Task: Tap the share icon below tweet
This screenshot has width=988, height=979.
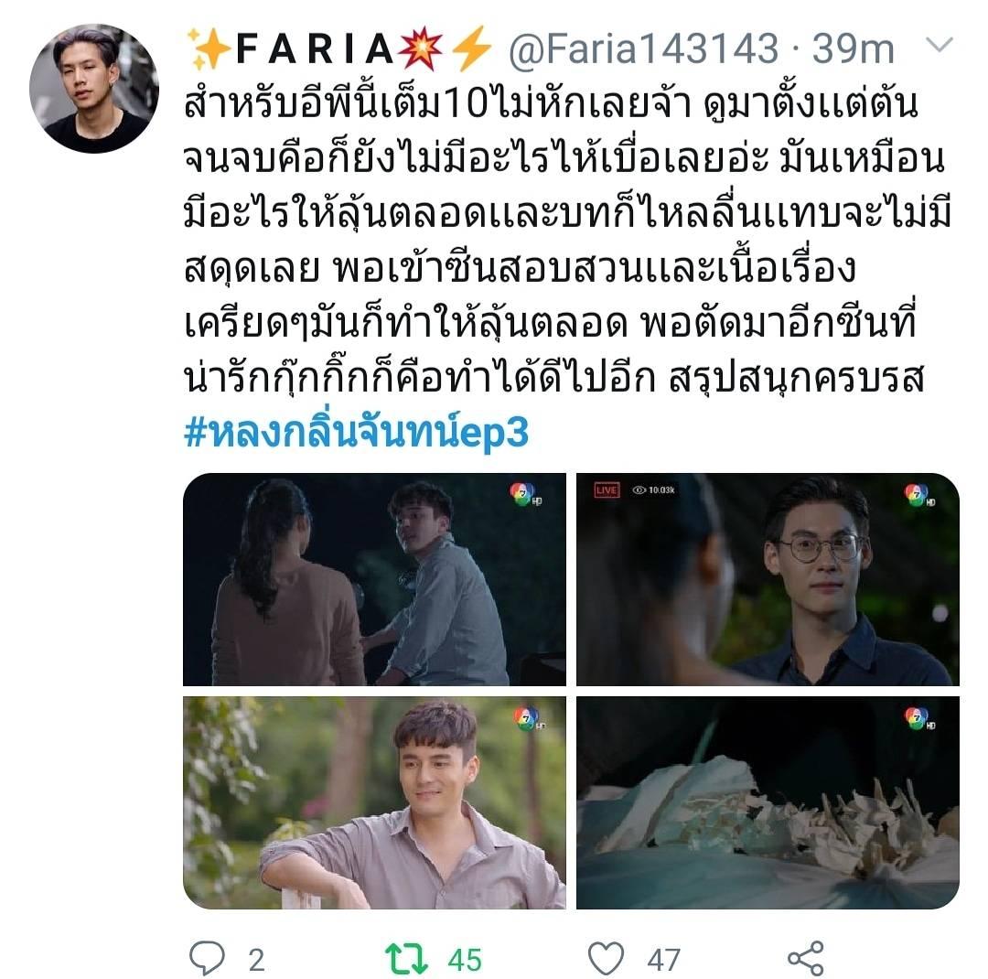Action: 806,958
